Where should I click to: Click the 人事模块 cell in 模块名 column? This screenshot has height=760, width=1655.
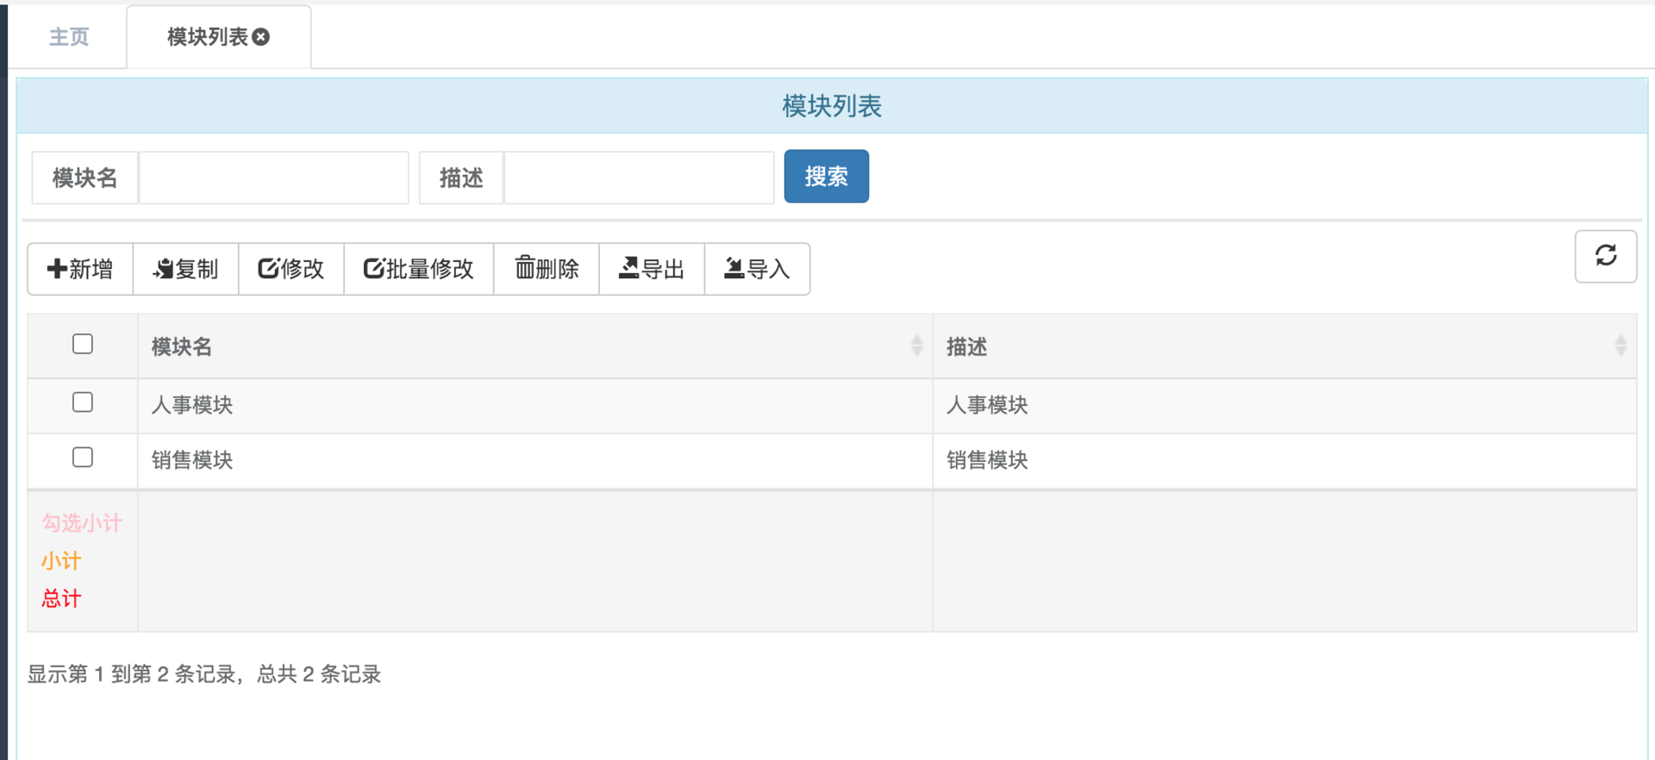192,405
